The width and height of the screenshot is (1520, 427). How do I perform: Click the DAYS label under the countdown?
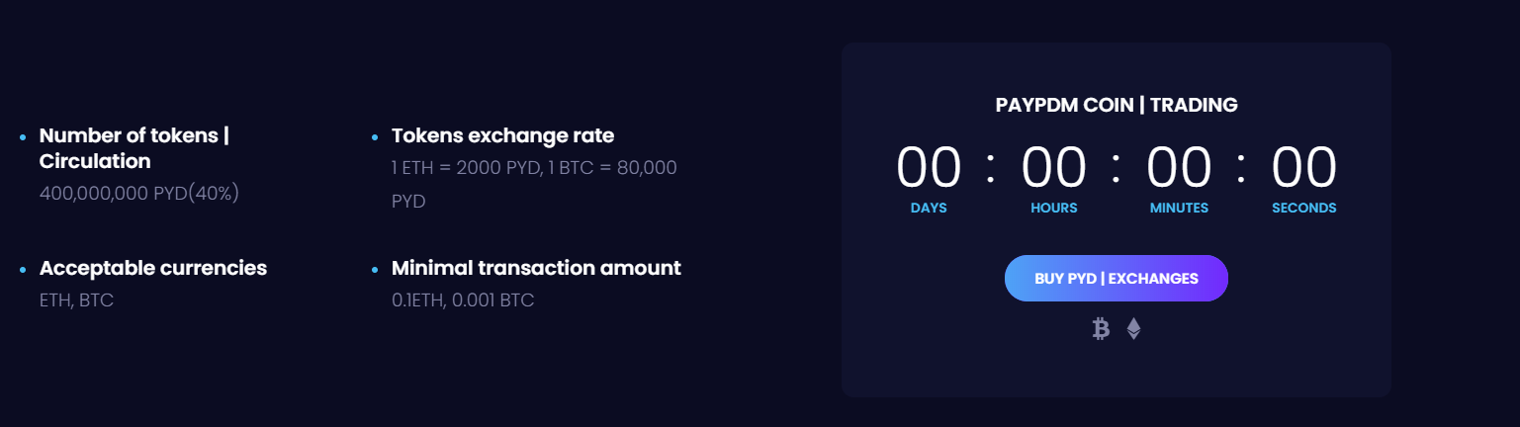tap(929, 209)
